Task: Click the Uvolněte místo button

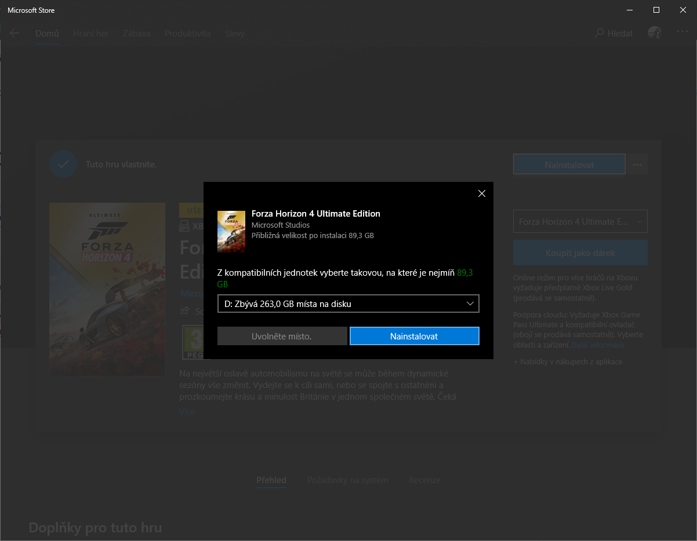Action: pos(282,336)
